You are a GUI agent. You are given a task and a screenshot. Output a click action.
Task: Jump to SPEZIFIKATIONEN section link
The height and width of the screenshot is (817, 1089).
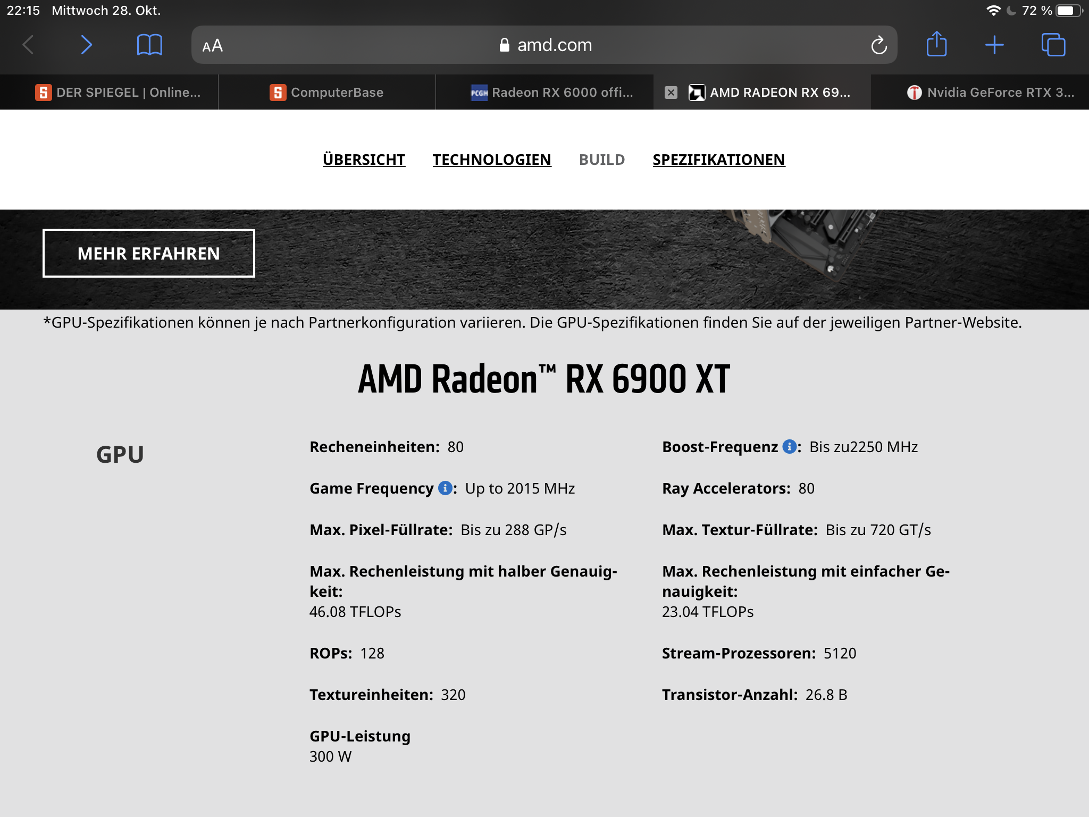718,160
